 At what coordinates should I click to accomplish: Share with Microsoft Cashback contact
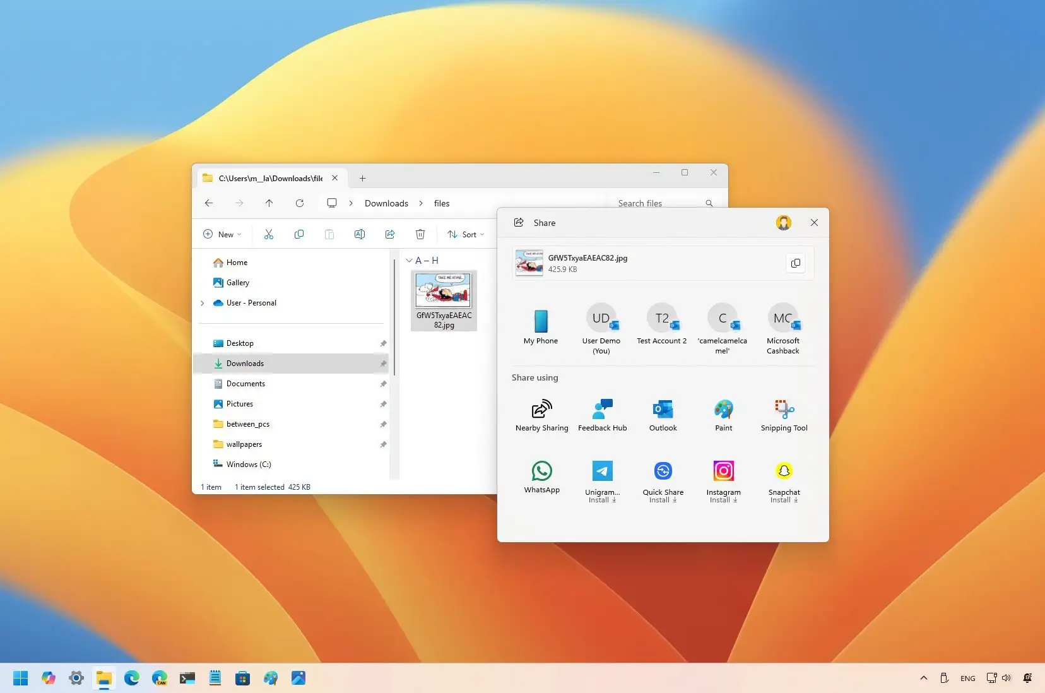tap(782, 328)
